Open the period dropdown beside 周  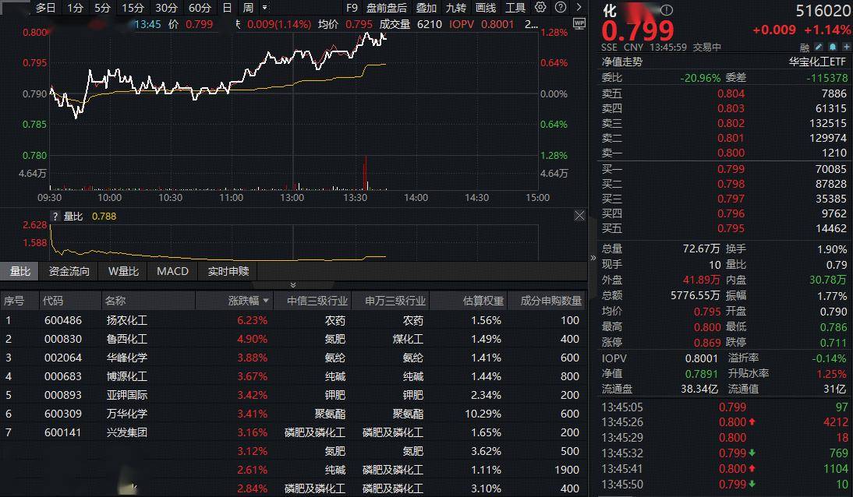[264, 7]
